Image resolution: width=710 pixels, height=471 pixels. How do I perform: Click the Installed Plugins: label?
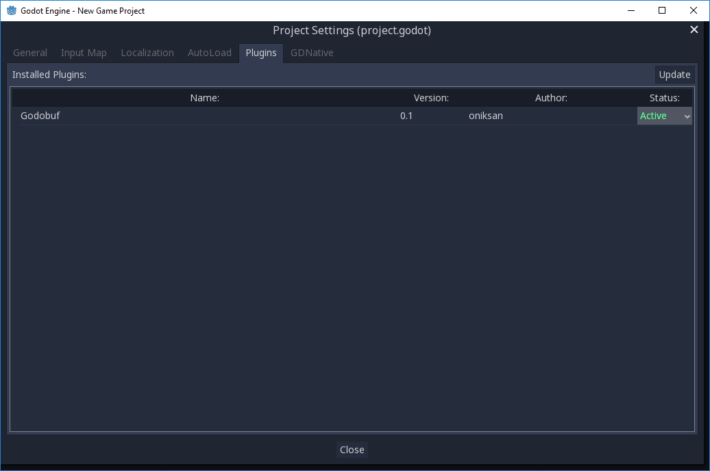[49, 75]
